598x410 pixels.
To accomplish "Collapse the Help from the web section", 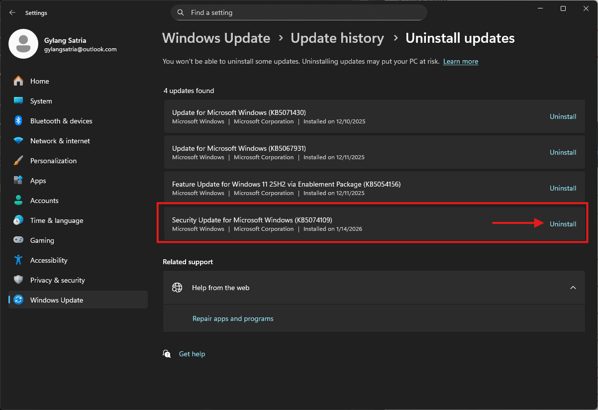I will coord(573,288).
